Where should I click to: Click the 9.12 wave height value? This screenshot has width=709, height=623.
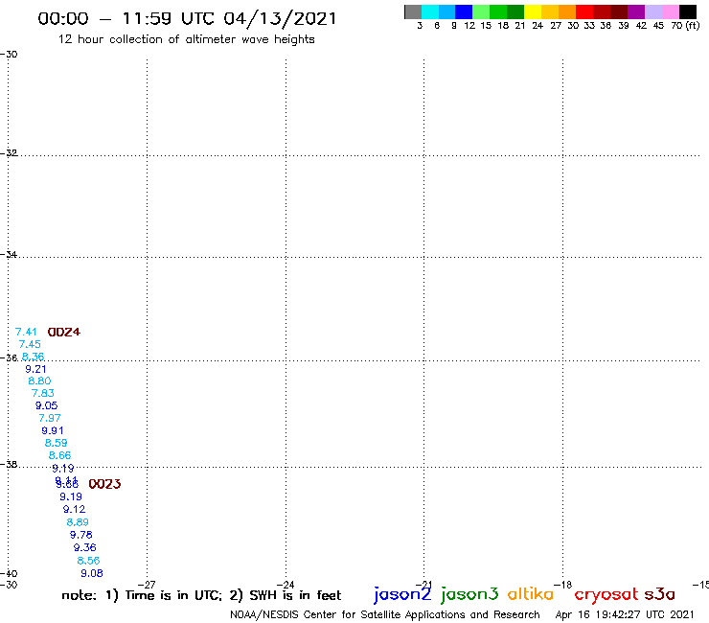74,510
